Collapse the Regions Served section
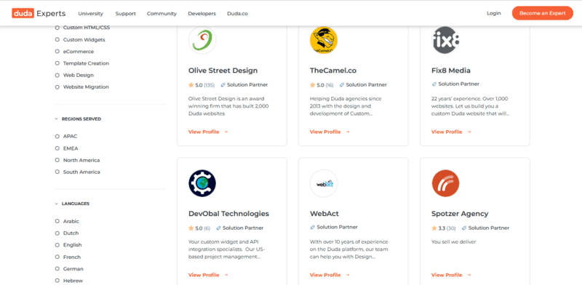Screen dimensions: 582x285 pyautogui.click(x=78, y=119)
